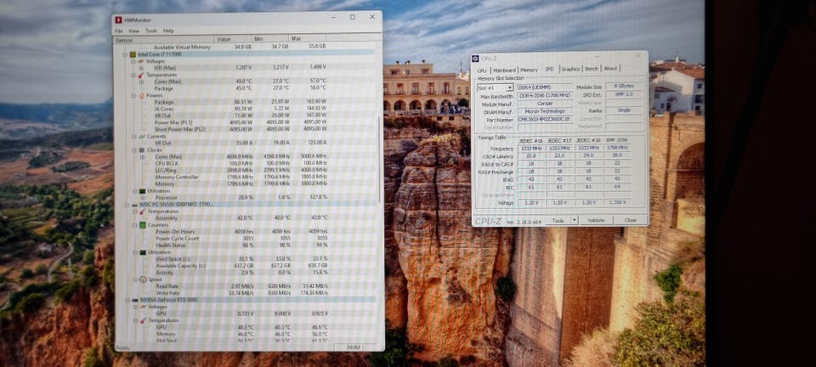Click the Close button in CPU-Z footer
Viewport: 816px width, 367px height.
[630, 220]
